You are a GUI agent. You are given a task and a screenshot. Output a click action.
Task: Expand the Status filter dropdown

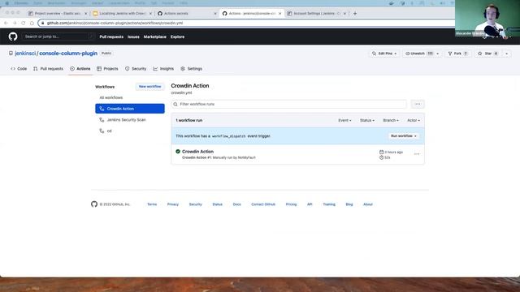coord(367,121)
